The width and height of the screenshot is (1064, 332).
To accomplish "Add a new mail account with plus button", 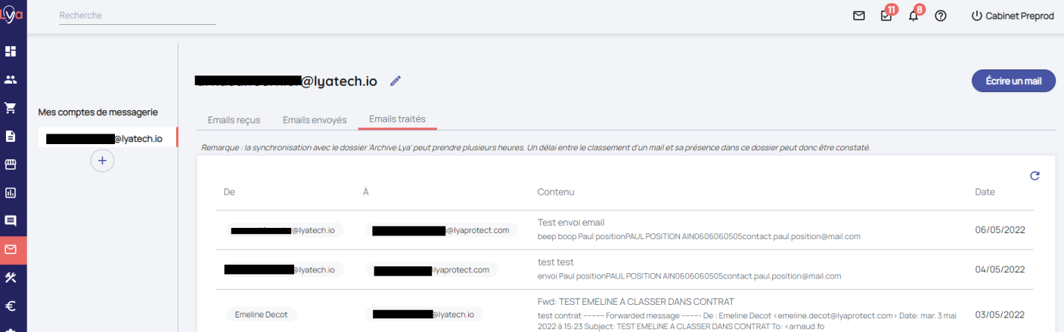I will (x=102, y=160).
